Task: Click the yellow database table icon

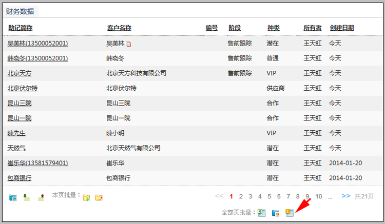Action: tap(290, 213)
